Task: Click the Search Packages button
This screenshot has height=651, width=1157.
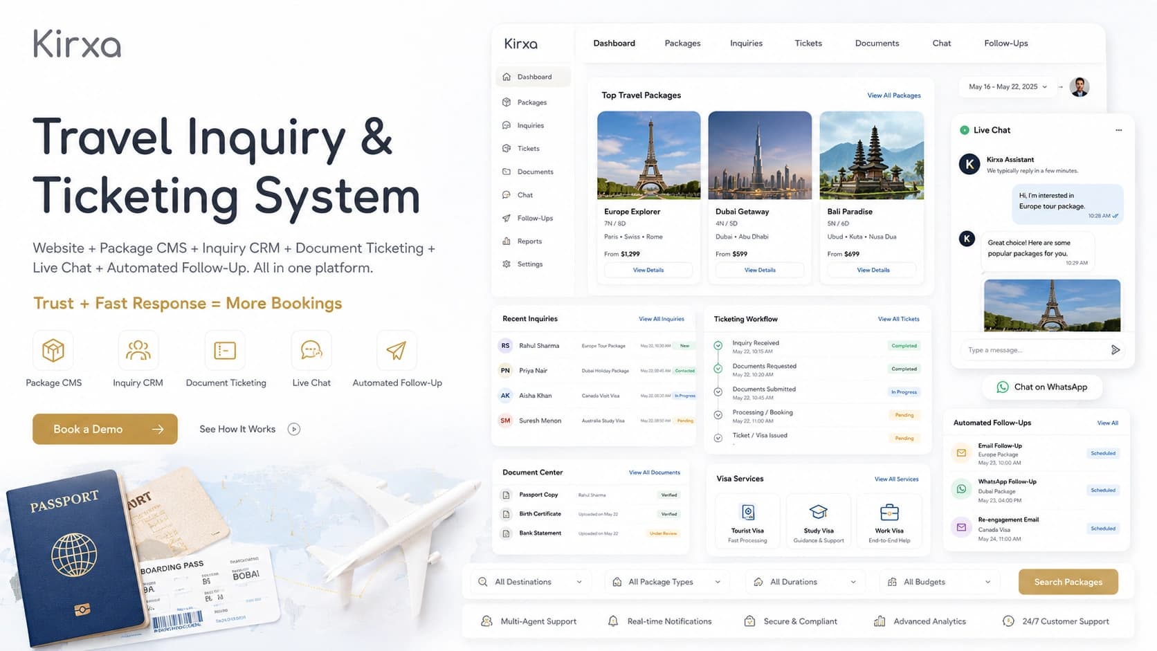Action: [x=1068, y=582]
